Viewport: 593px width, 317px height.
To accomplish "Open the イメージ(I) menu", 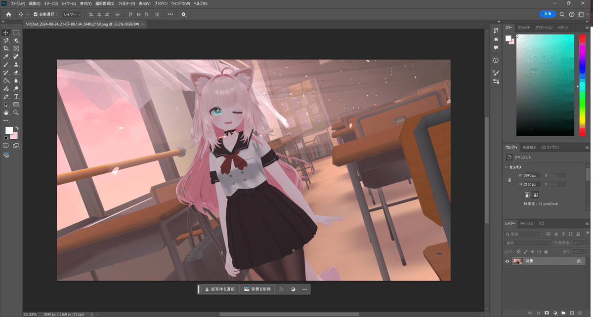I will 51,3.
